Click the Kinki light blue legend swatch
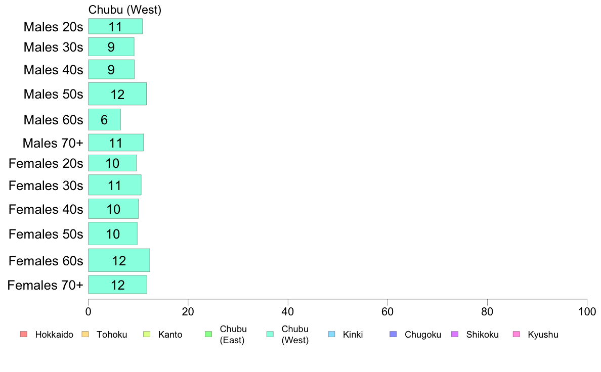Viewport: 601px width, 372px height. 331,334
